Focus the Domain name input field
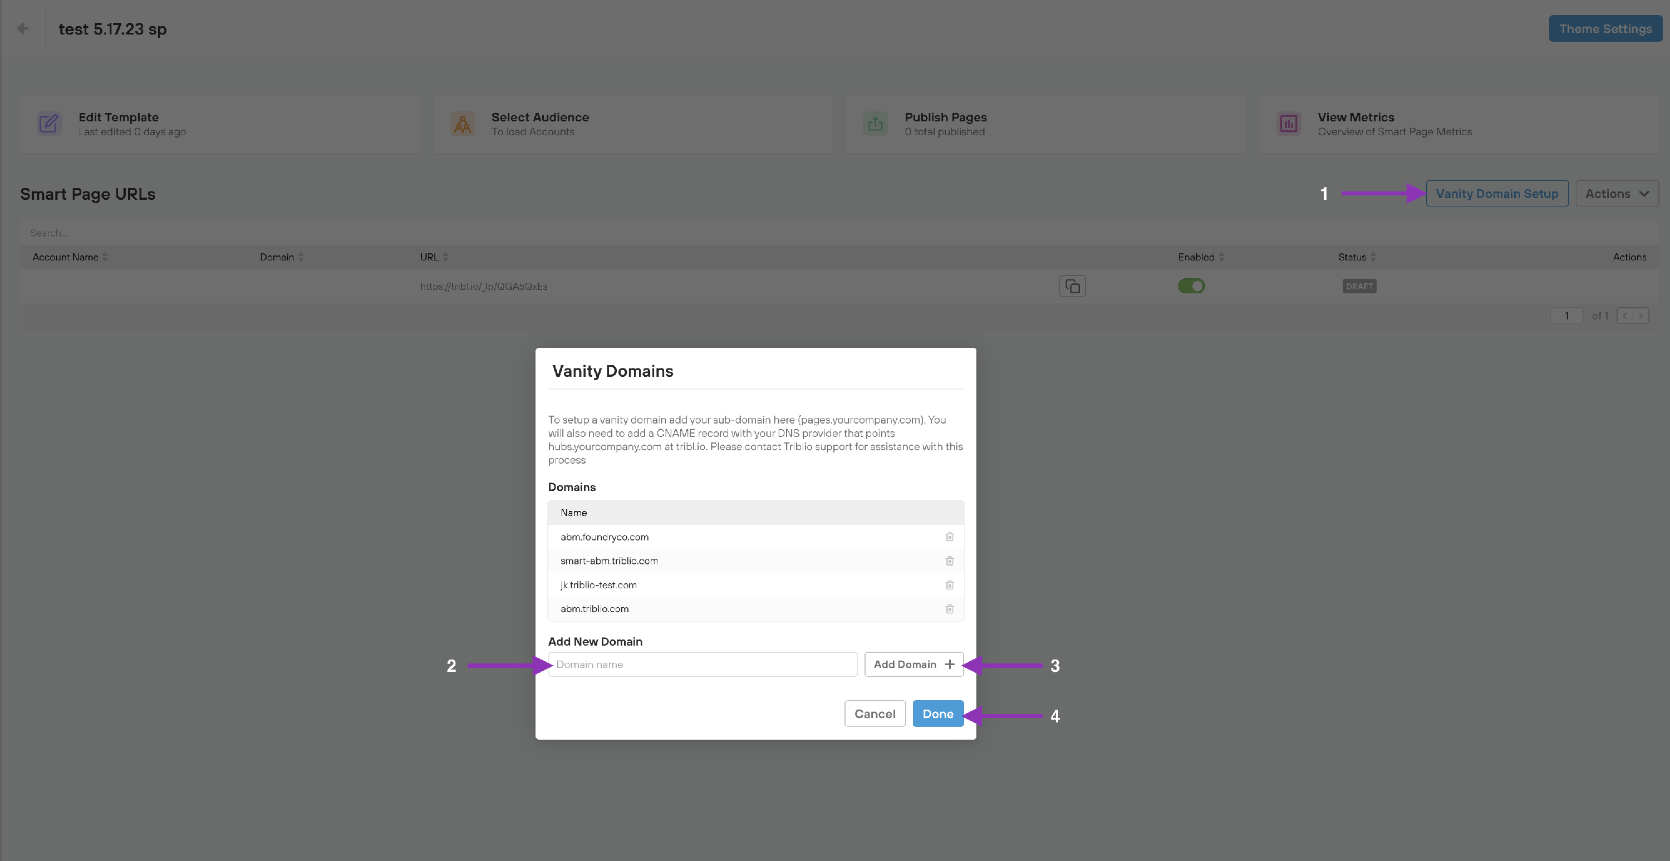The width and height of the screenshot is (1670, 861). click(x=702, y=665)
